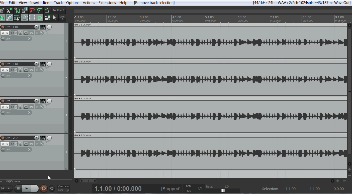Toggle phase invert on Gtr L 1 DI
This screenshot has width=352, height=194.
point(20,33)
